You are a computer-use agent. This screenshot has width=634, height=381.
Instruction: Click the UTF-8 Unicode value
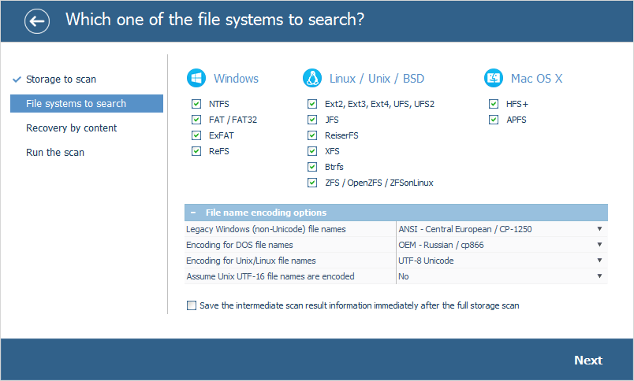click(x=426, y=261)
